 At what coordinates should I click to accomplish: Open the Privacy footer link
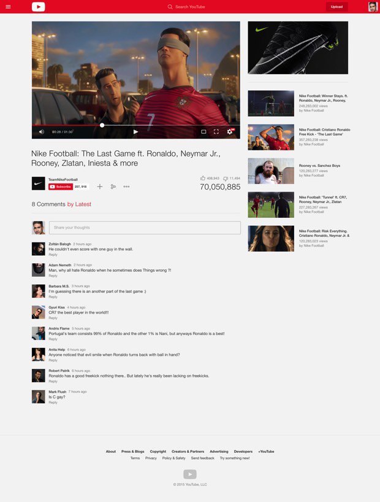pyautogui.click(x=151, y=458)
